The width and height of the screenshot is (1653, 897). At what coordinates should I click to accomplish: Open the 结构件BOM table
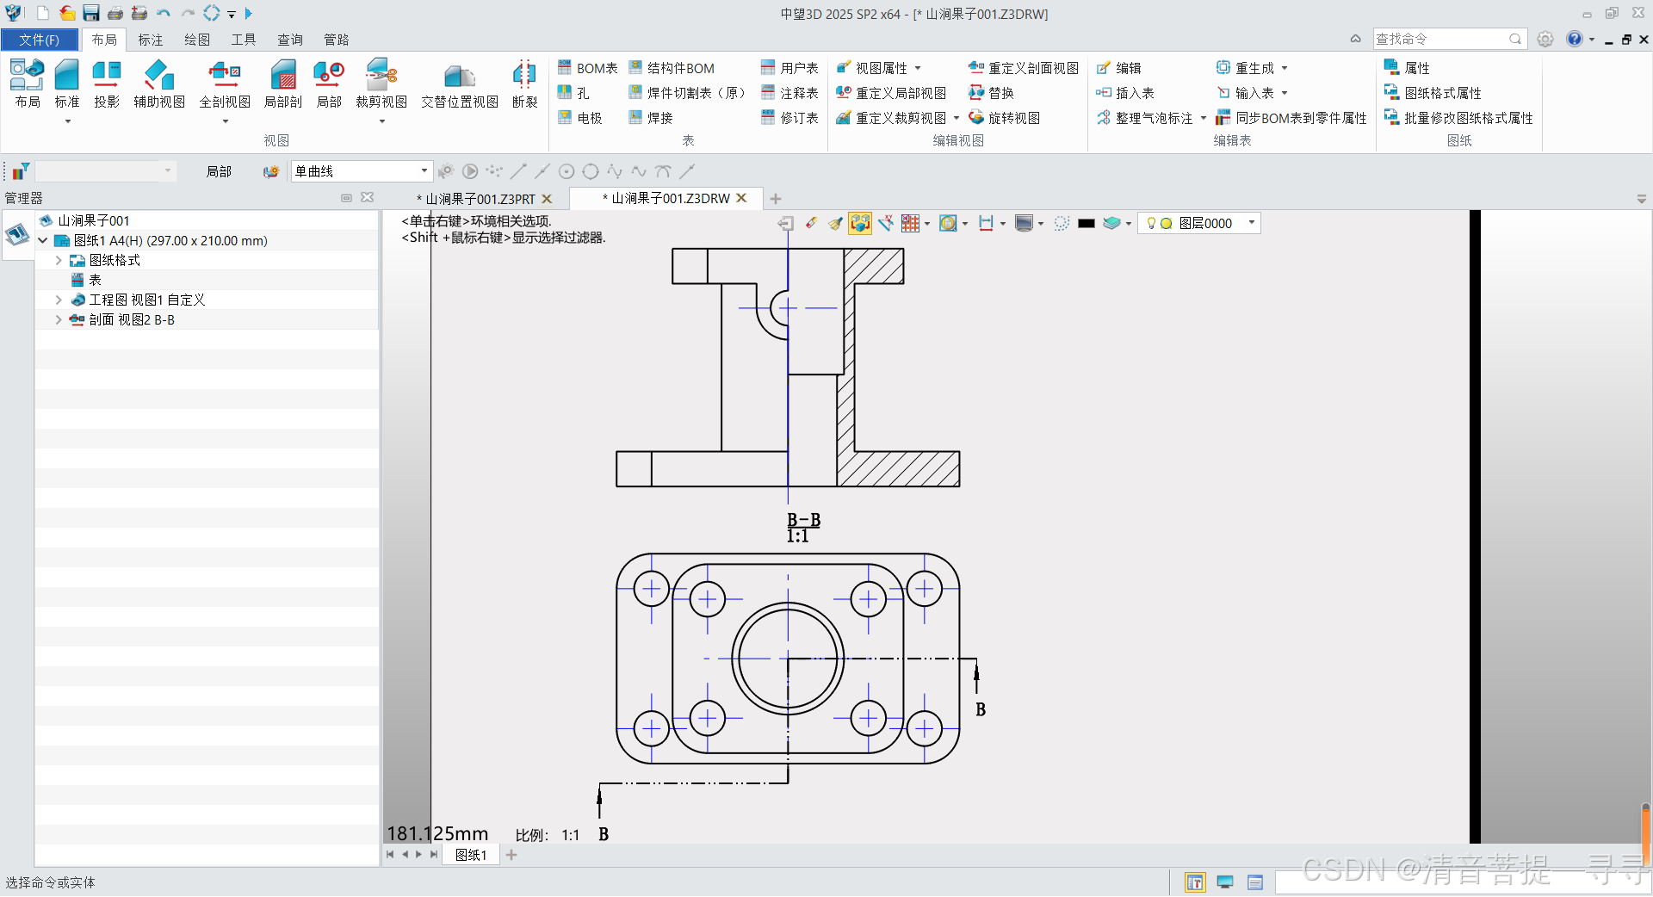click(x=672, y=68)
